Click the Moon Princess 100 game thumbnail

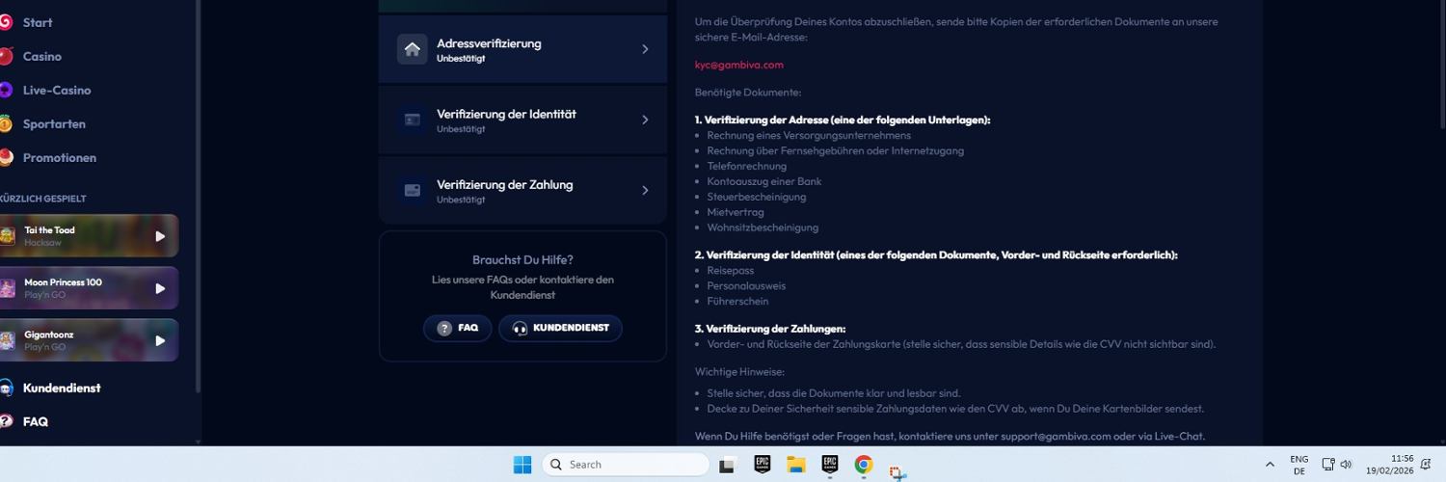coord(8,288)
